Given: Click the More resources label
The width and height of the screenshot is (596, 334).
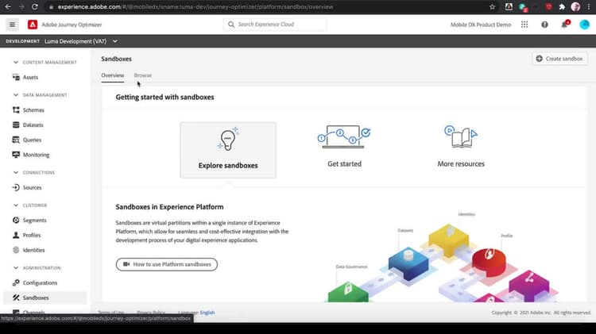Looking at the screenshot, I should click(x=461, y=164).
